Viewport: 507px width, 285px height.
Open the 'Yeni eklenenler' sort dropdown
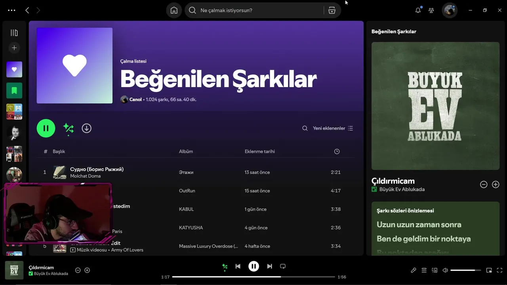click(x=333, y=128)
